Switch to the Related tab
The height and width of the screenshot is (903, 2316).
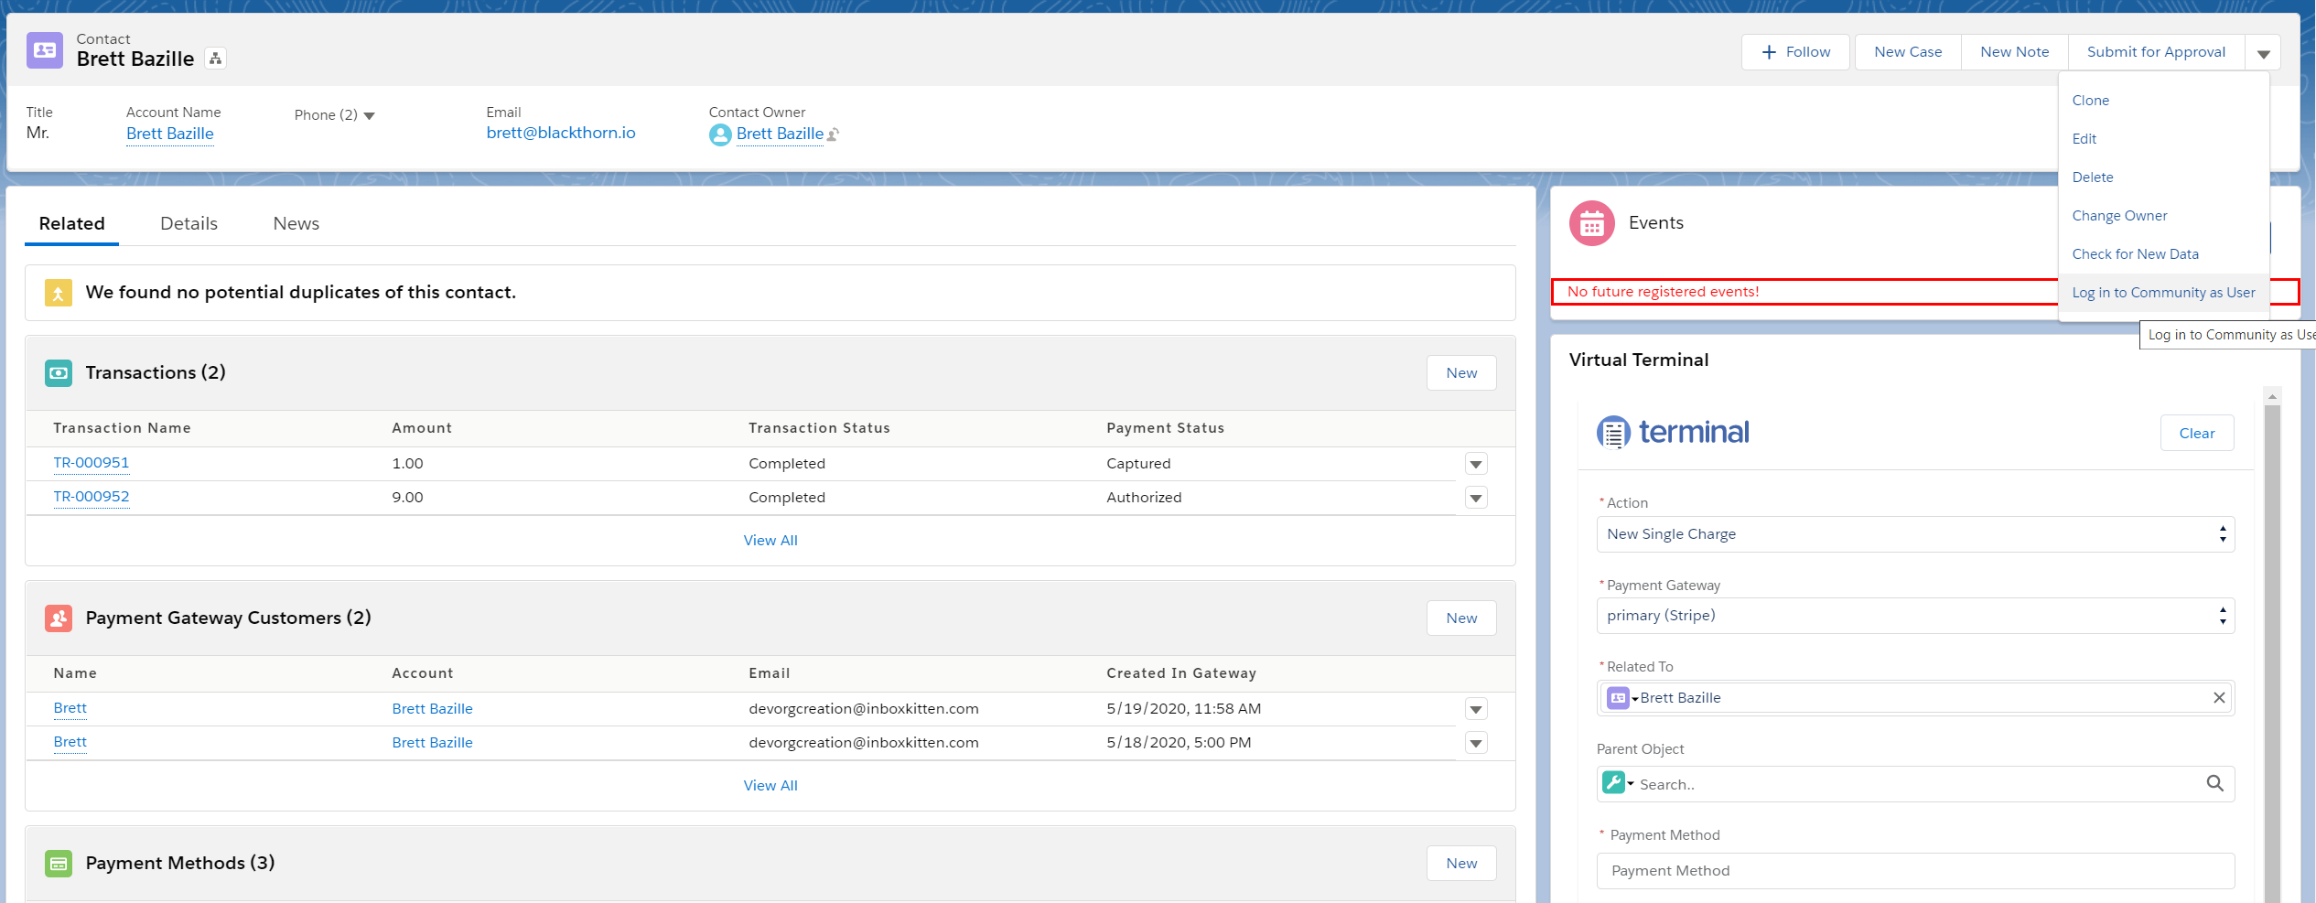click(71, 224)
